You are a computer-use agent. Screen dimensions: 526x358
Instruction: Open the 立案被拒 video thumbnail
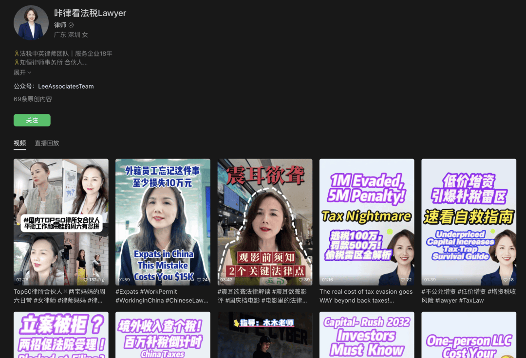click(61, 335)
